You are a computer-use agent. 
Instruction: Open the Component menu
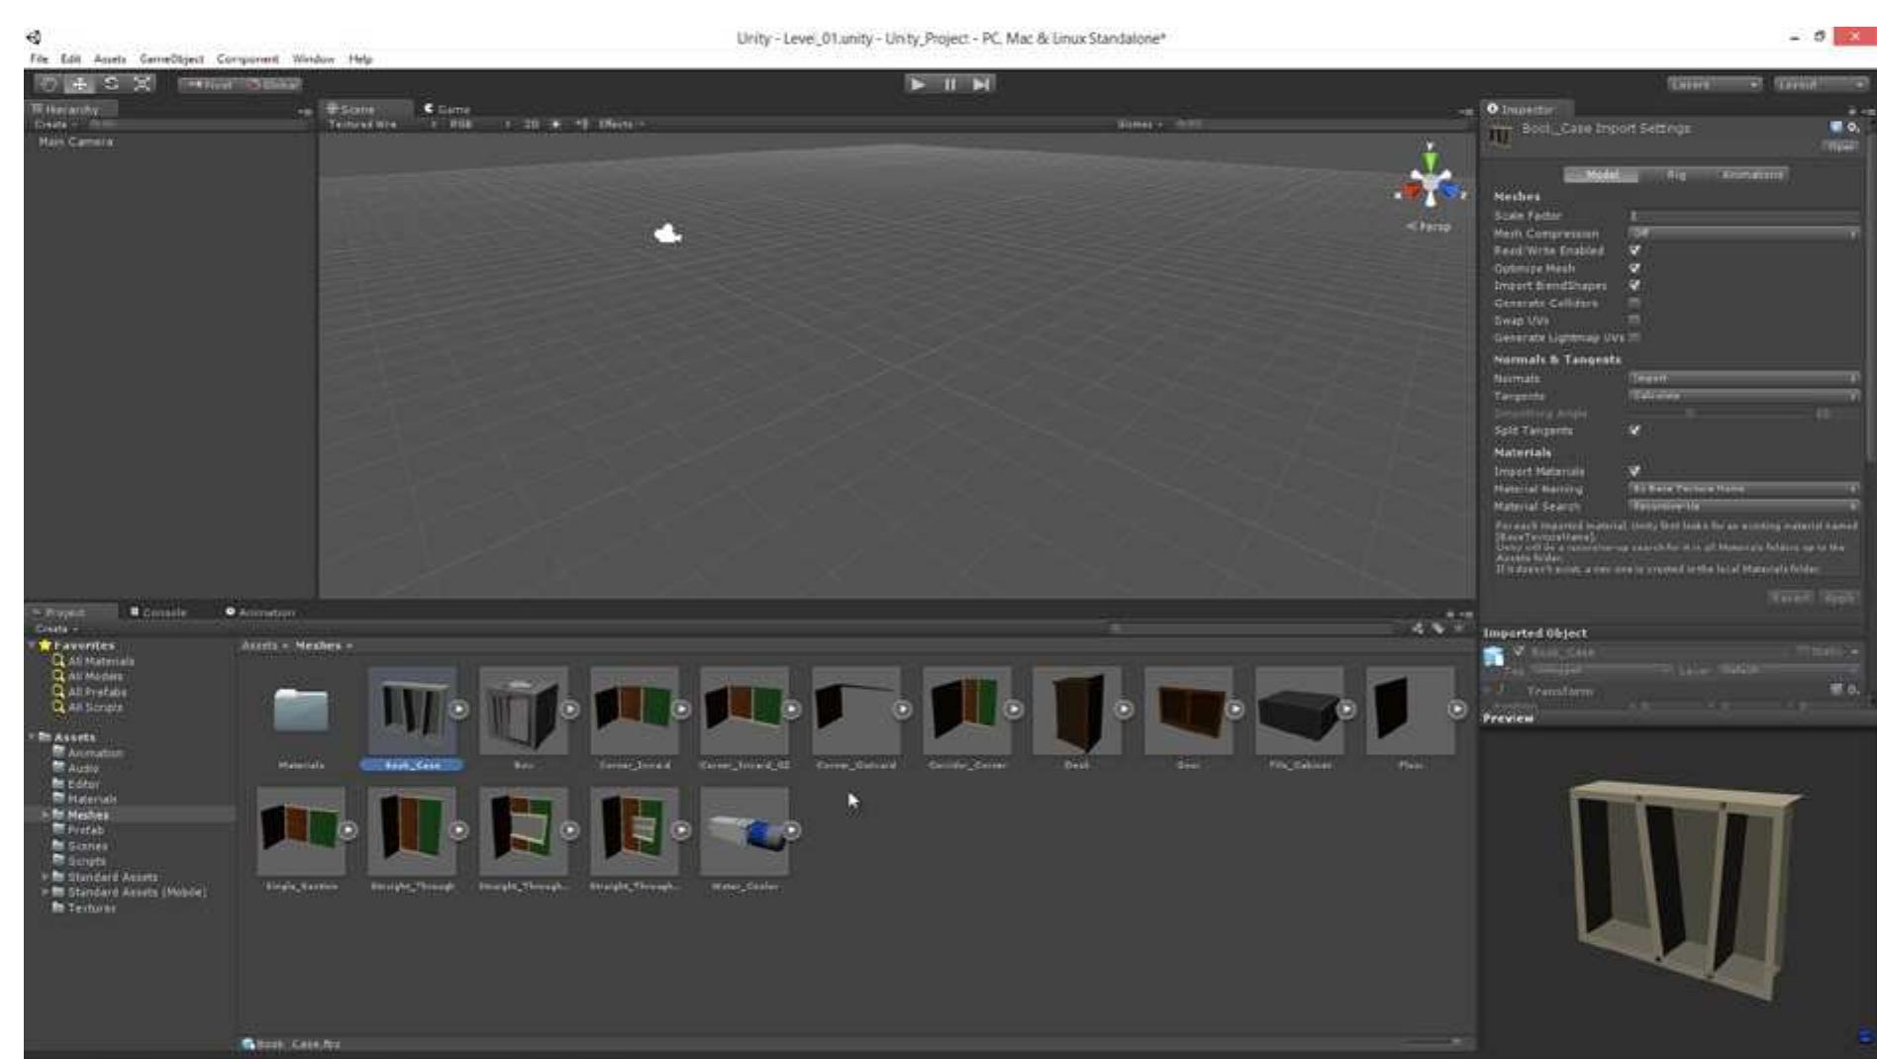tap(247, 59)
